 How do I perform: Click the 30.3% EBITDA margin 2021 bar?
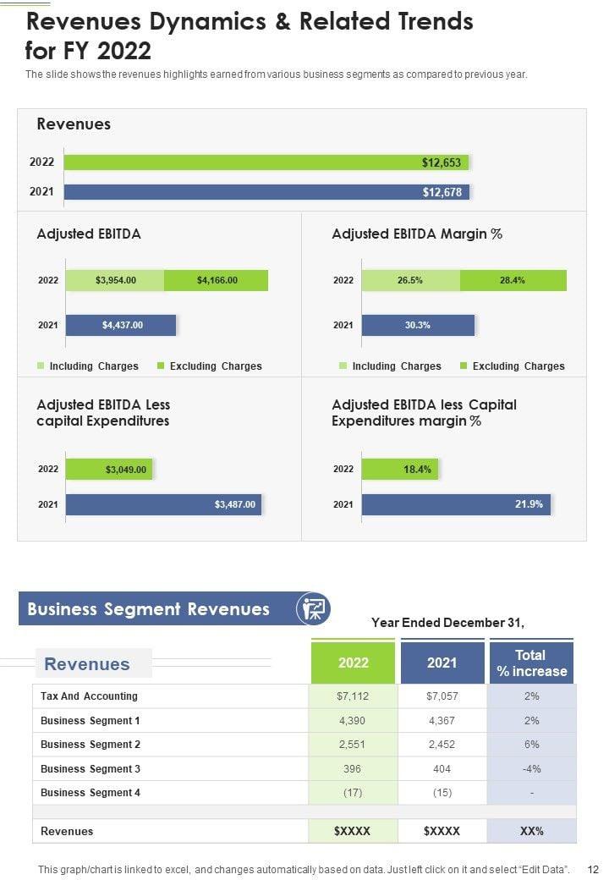pyautogui.click(x=418, y=325)
